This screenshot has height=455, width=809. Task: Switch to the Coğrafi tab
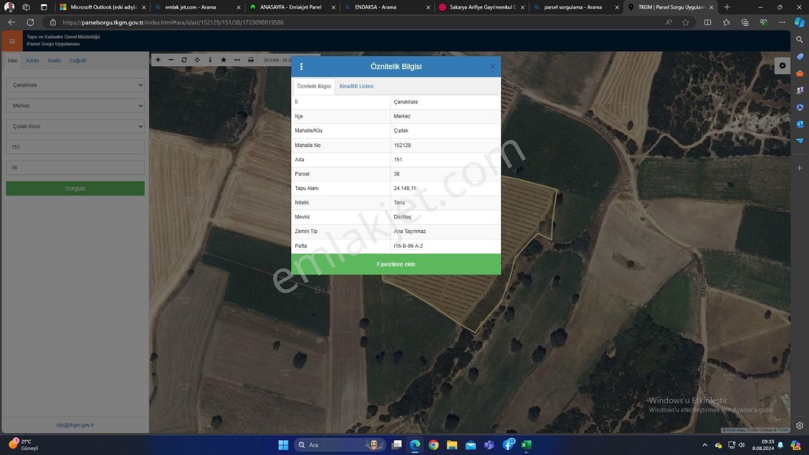(x=78, y=61)
